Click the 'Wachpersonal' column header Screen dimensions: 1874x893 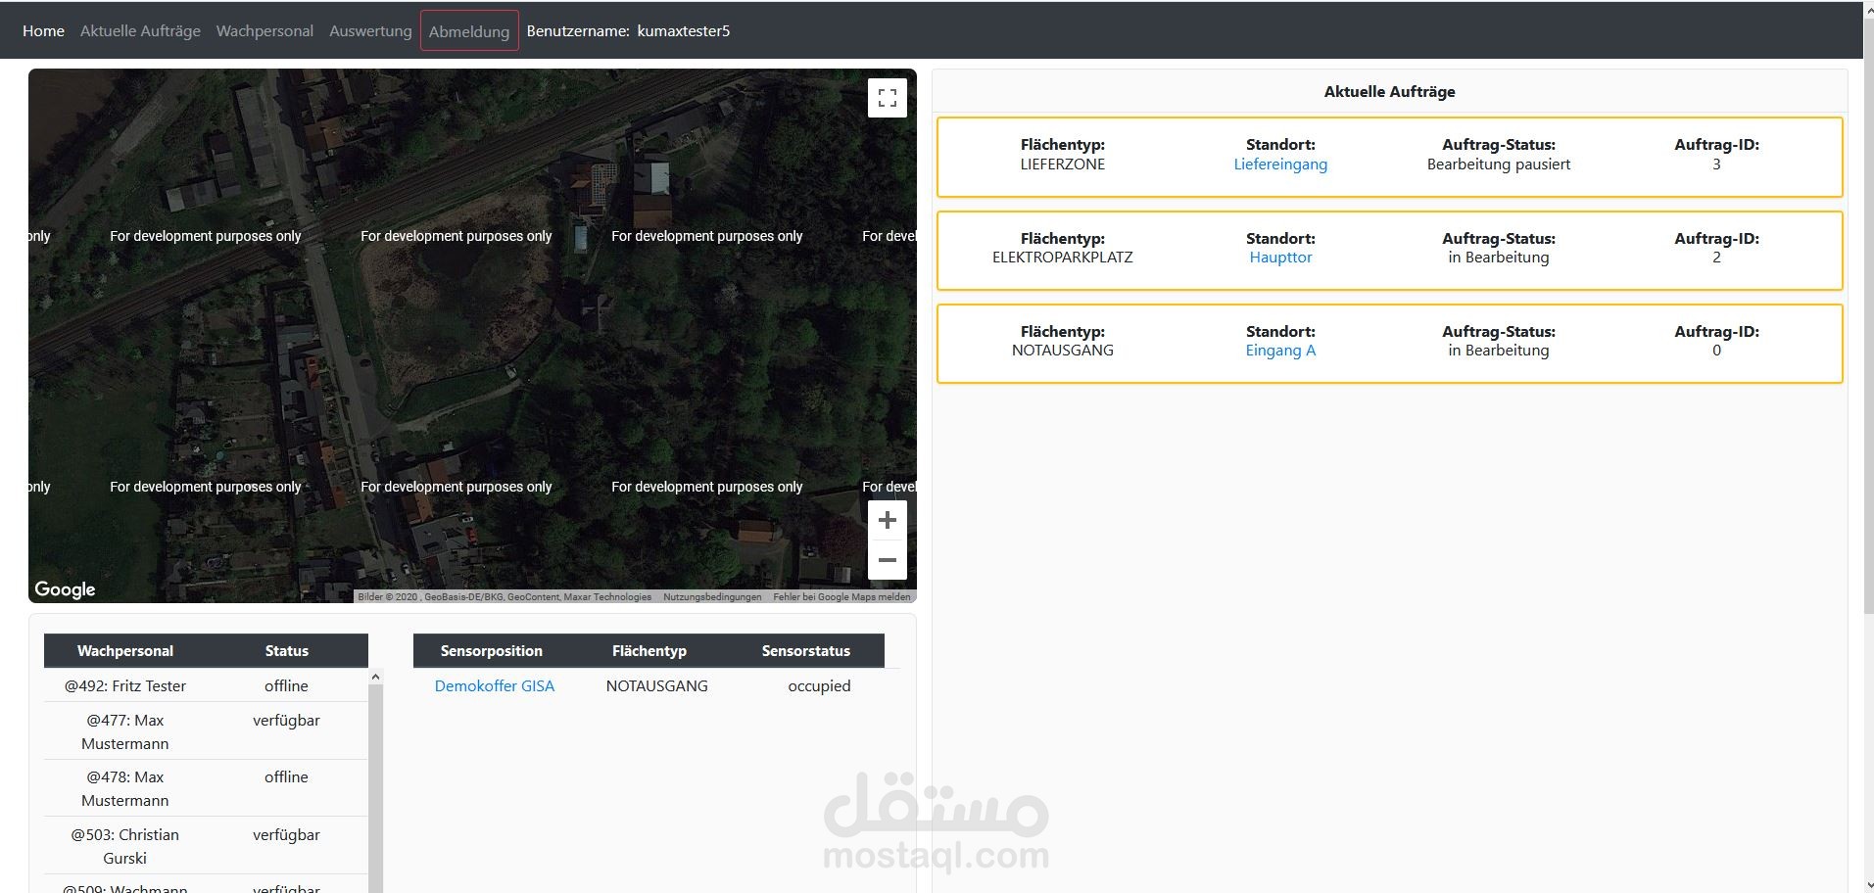pyautogui.click(x=125, y=651)
